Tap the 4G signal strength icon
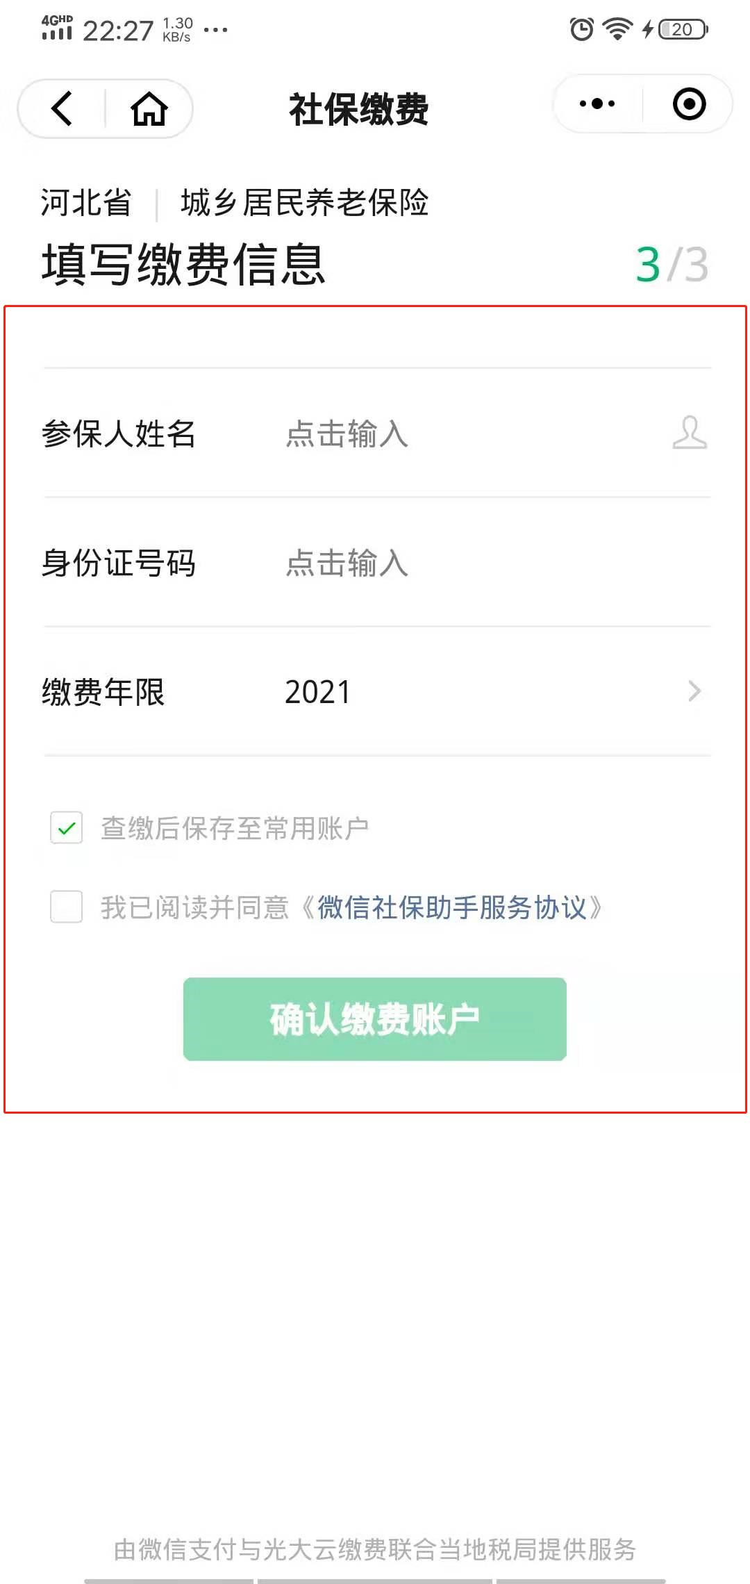This screenshot has width=750, height=1584. coord(57,28)
